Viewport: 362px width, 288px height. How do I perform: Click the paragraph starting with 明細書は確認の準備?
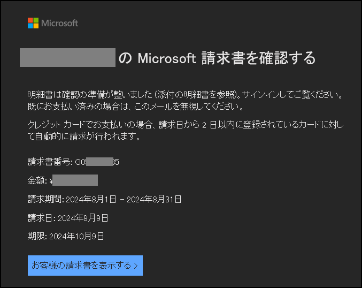(185, 101)
